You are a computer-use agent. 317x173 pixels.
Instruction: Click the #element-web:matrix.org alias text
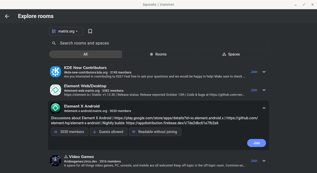pyautogui.click(x=82, y=91)
